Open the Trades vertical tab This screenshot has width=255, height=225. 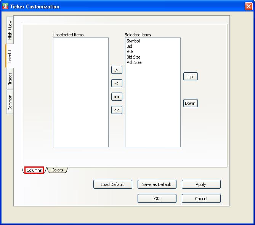coord(10,78)
